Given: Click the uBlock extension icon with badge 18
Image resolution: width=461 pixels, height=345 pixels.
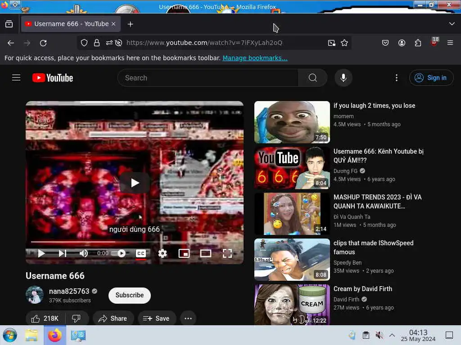Looking at the screenshot, I should [x=434, y=42].
